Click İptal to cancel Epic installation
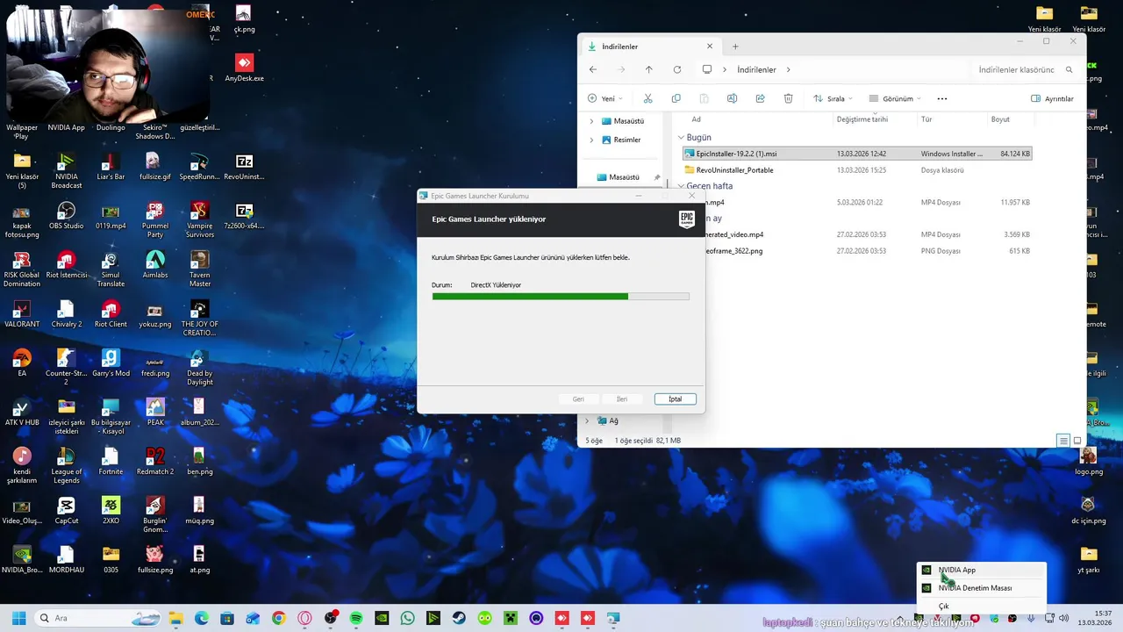Screen dimensions: 1123x632 676,399
